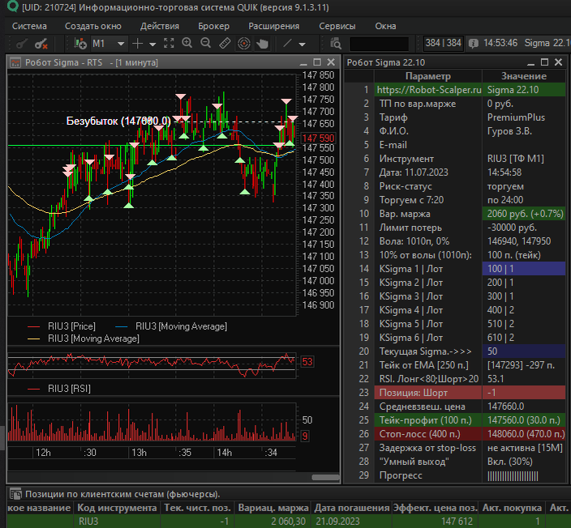Click the positions table window icon
The height and width of the screenshot is (528, 571).
click(x=15, y=494)
